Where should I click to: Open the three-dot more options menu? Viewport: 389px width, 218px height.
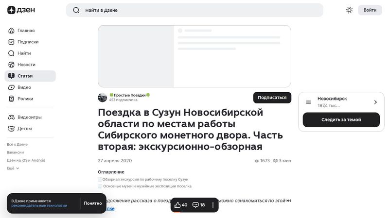pos(212,205)
